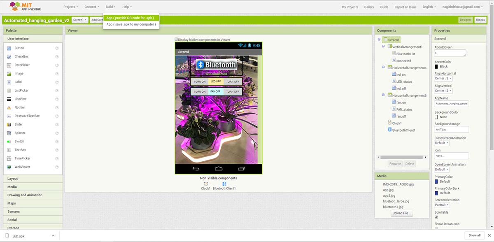
Task: Open help for Notifier component
Action: click(x=57, y=107)
